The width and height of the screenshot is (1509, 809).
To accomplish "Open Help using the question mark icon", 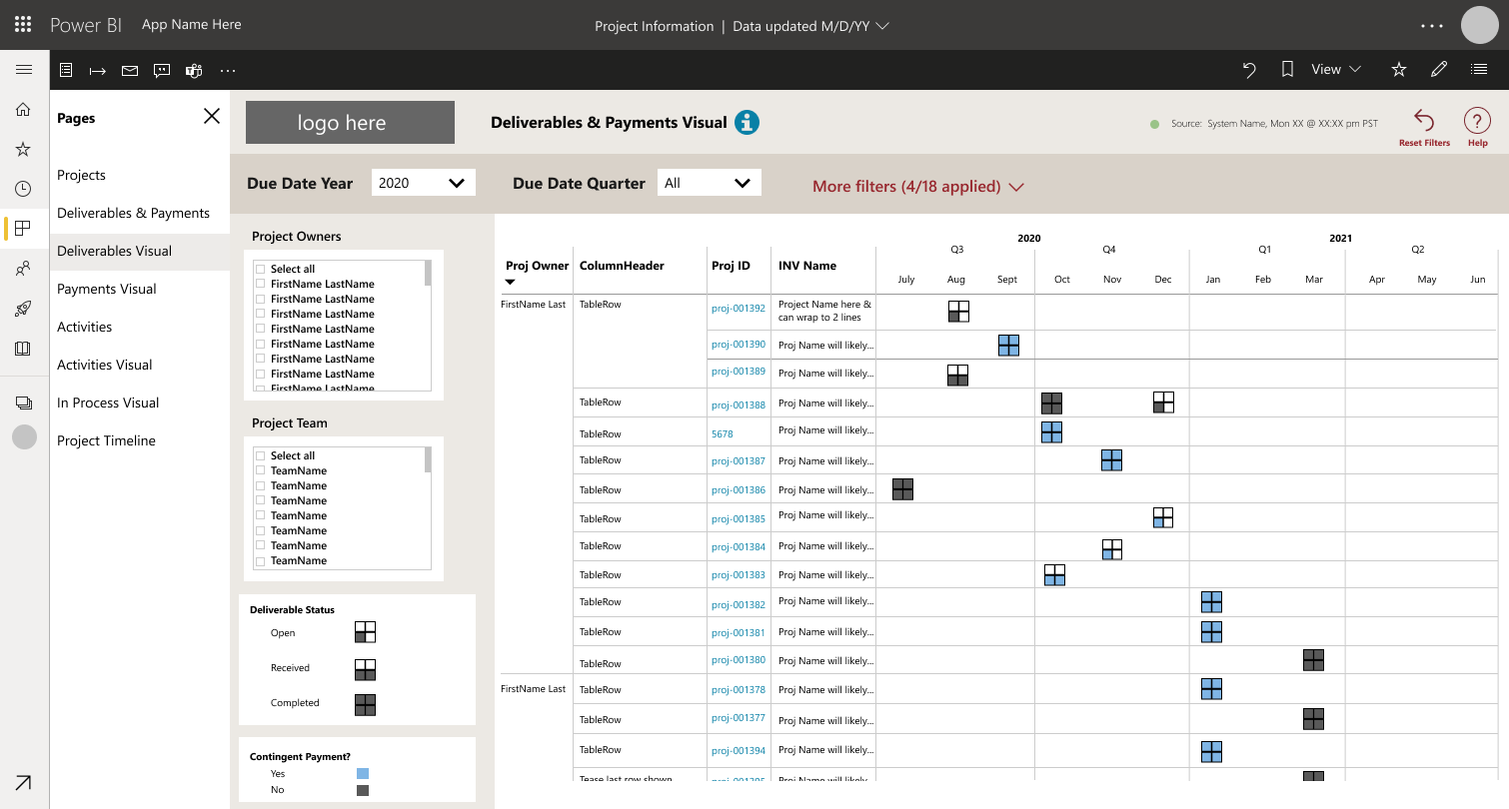I will (x=1477, y=120).
